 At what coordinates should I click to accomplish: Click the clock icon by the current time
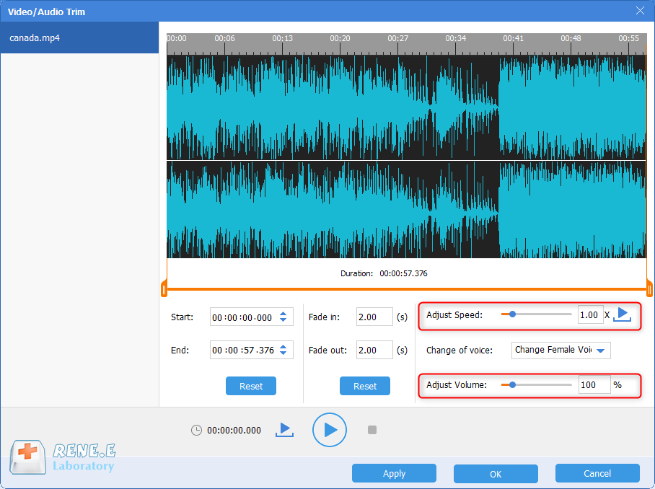click(x=196, y=430)
